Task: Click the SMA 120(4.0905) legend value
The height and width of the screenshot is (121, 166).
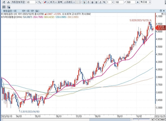Action: pos(61,17)
